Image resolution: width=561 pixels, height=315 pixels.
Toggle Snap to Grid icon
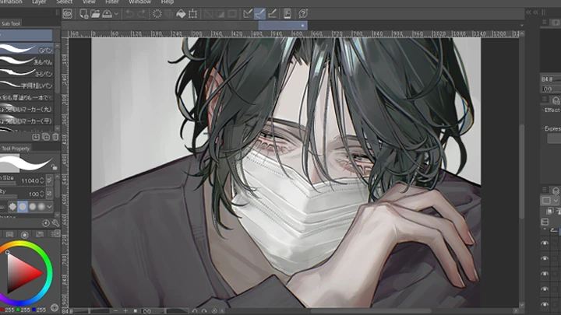(x=272, y=14)
